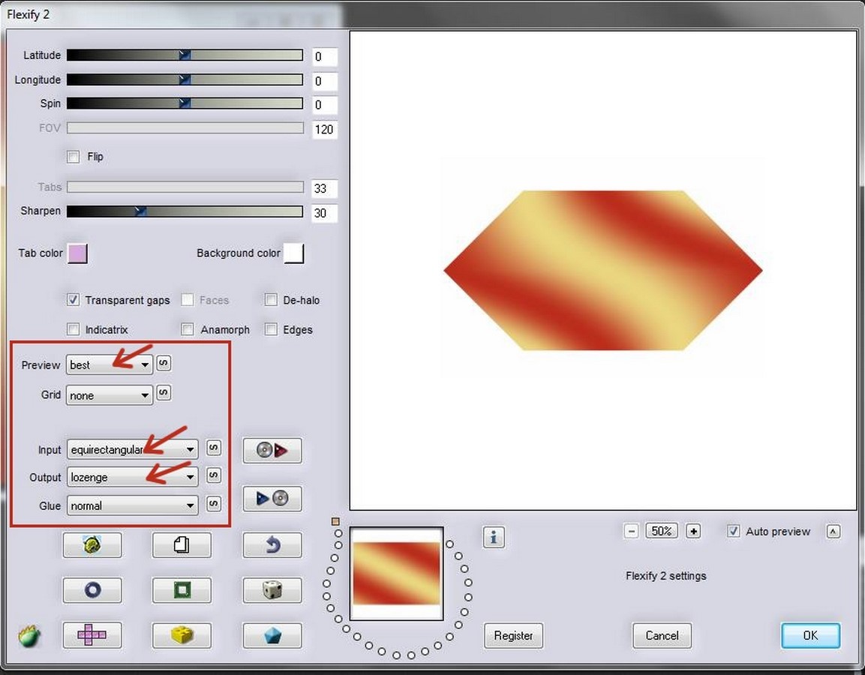The width and height of the screenshot is (865, 675).
Task: Click the disabled Faces checkbox
Action: pyautogui.click(x=188, y=299)
